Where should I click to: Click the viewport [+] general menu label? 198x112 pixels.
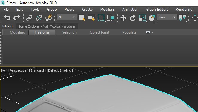[x=4, y=70]
